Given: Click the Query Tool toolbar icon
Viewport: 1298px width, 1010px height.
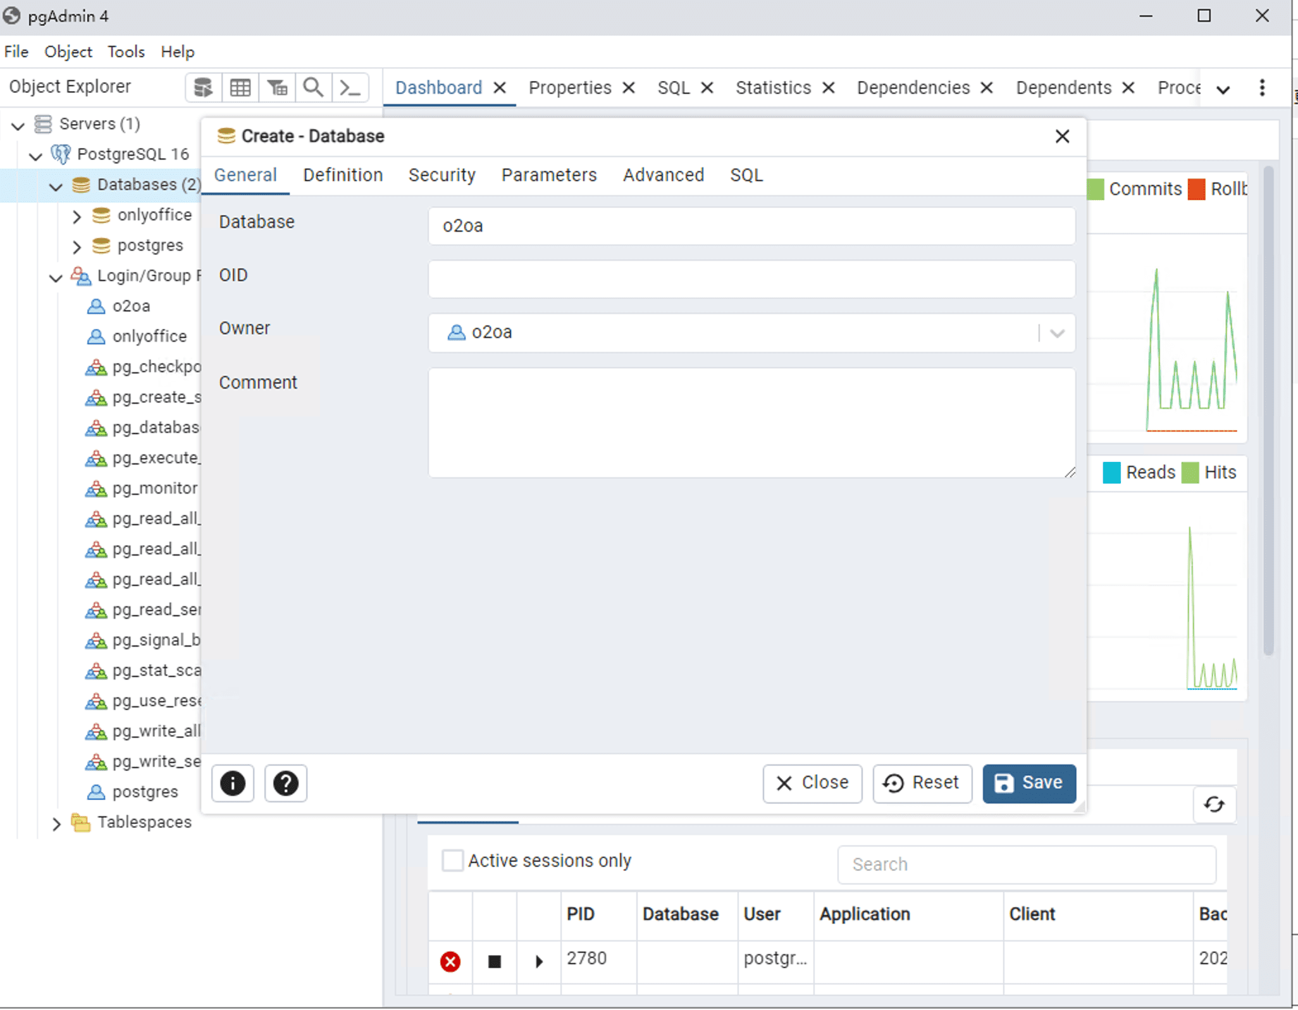Looking at the screenshot, I should point(203,87).
